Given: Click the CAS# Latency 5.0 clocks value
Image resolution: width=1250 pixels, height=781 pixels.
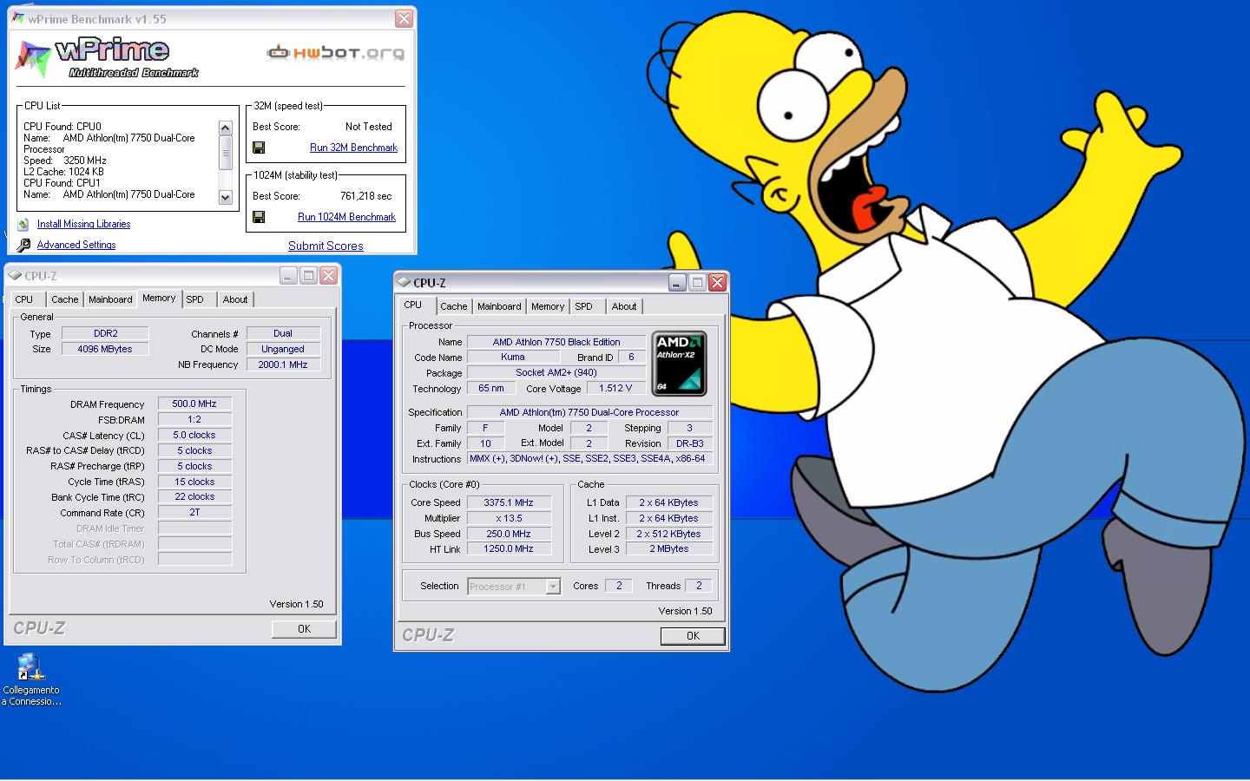Looking at the screenshot, I should (x=194, y=435).
